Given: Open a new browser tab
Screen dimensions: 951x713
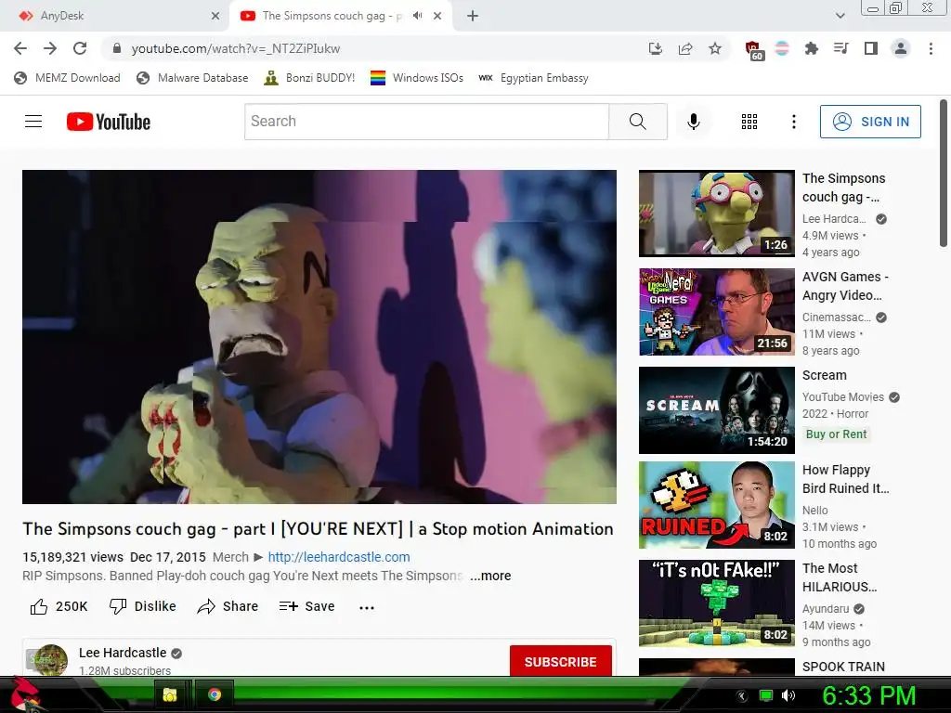Looking at the screenshot, I should (x=473, y=16).
